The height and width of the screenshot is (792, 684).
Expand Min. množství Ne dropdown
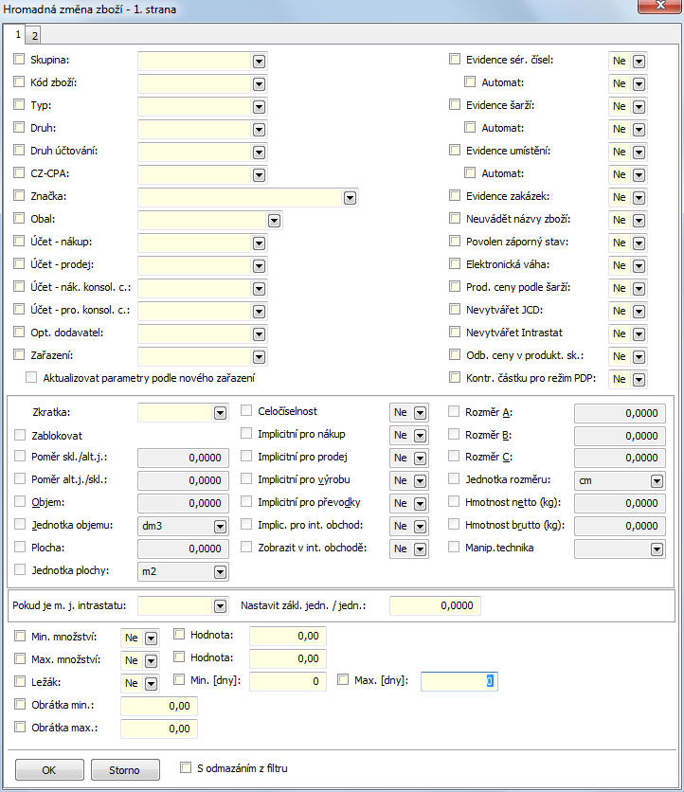click(x=151, y=639)
